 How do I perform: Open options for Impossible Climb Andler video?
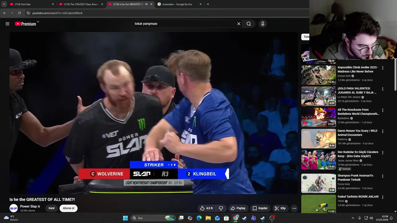tap(383, 68)
